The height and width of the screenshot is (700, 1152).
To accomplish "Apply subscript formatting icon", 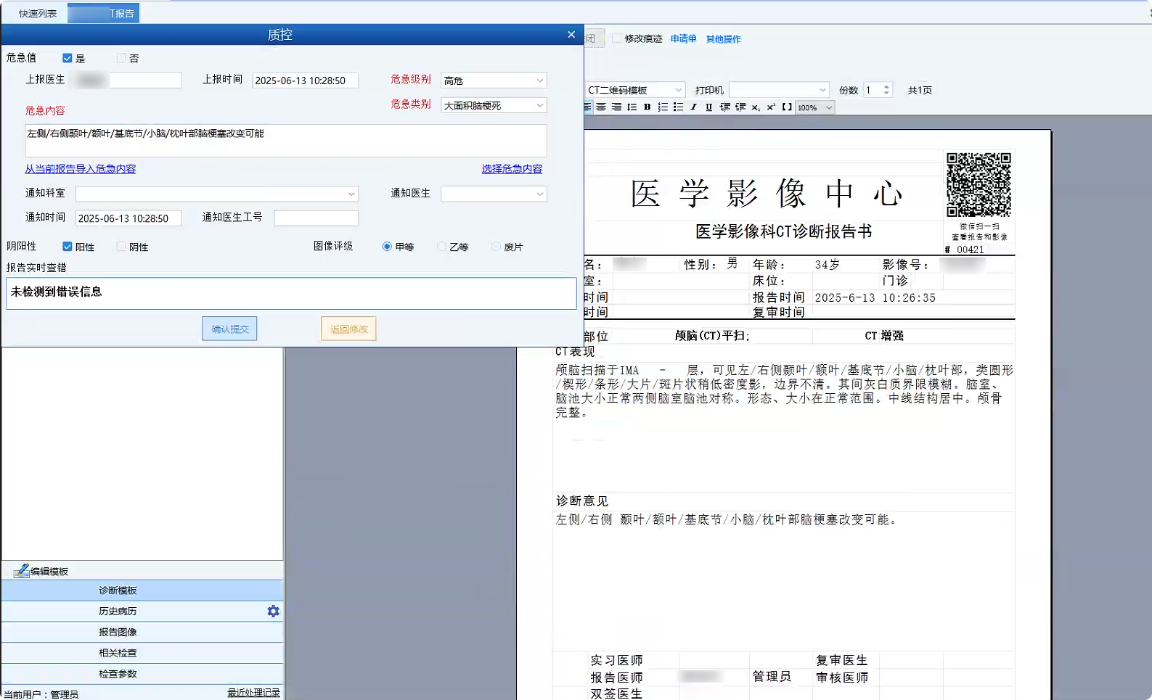I will tap(756, 107).
